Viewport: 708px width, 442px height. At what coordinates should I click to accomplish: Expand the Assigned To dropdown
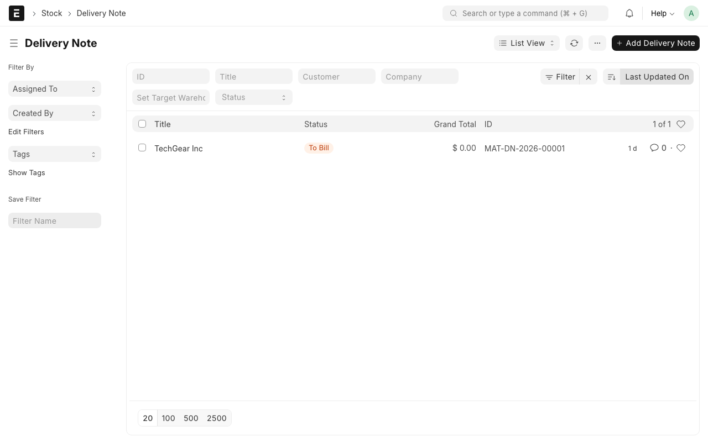(55, 89)
